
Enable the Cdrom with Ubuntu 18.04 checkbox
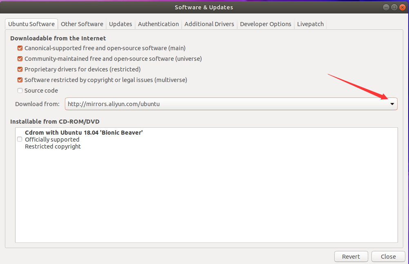pyautogui.click(x=20, y=139)
